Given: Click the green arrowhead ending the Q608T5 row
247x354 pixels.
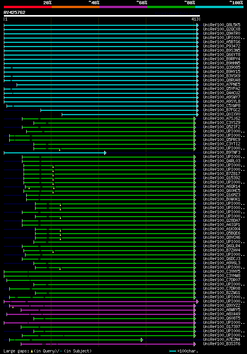Looking at the screenshot, I should click(195, 318).
